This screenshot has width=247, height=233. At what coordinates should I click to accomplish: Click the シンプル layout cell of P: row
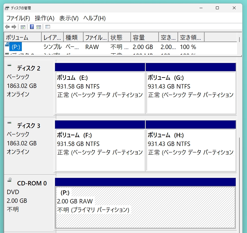tap(52, 47)
